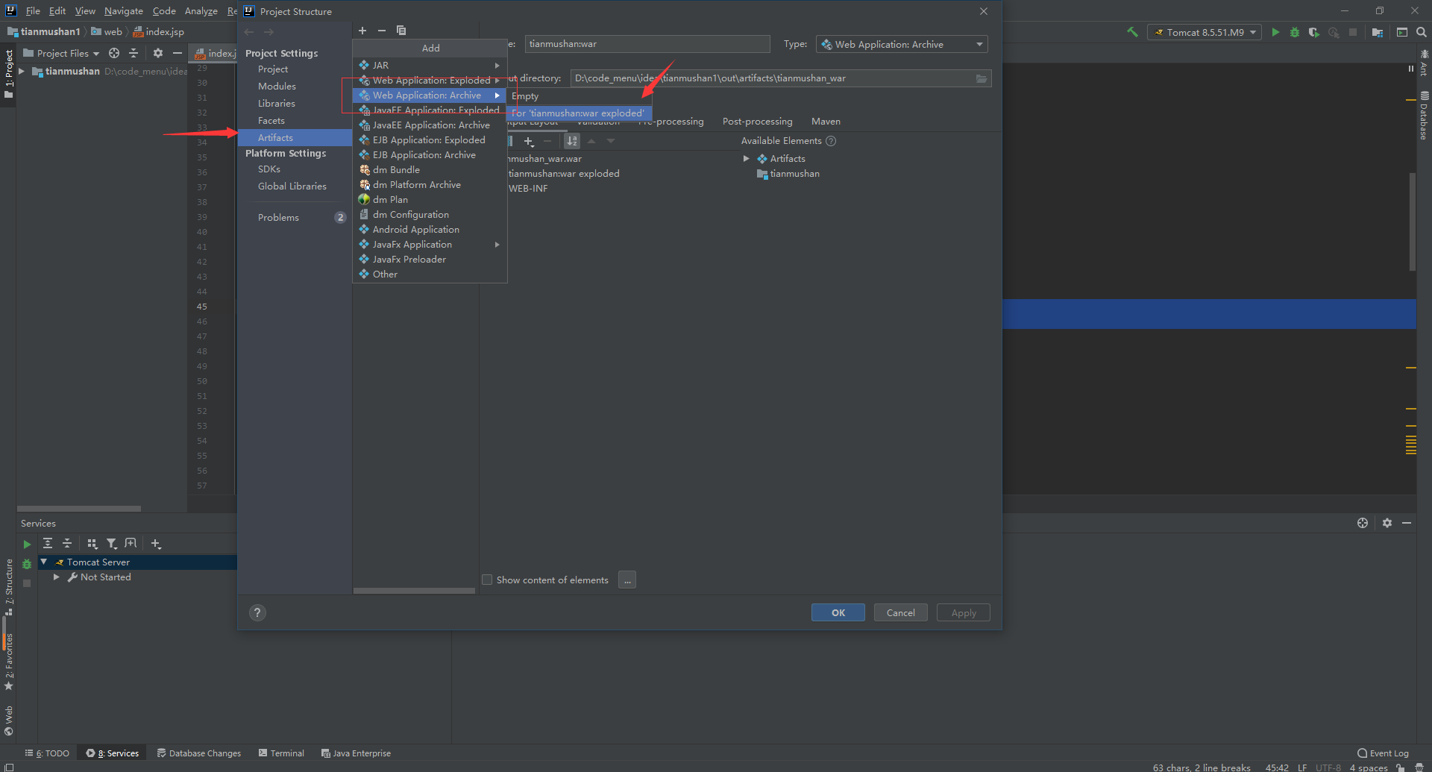Click Group By icon in Services toolbar
Screen dimensions: 1432x772
pyautogui.click(x=92, y=544)
